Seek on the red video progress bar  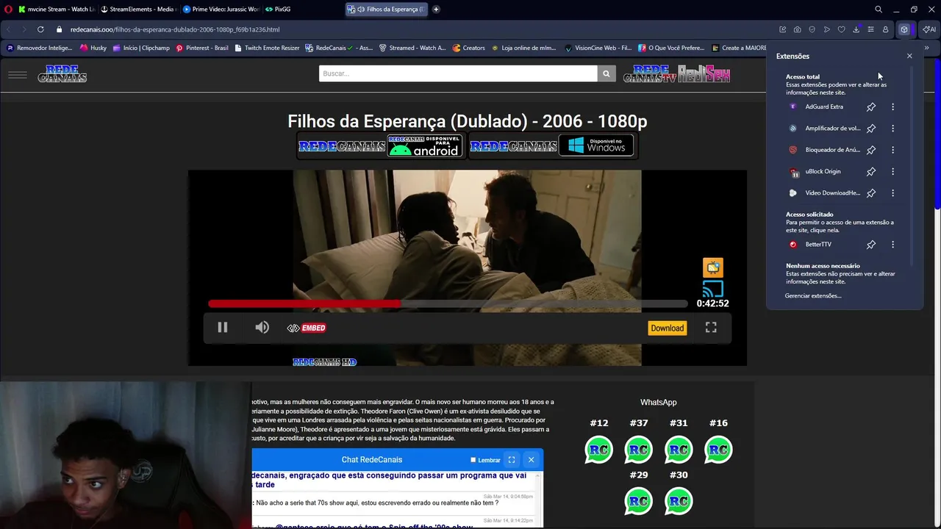448,303
